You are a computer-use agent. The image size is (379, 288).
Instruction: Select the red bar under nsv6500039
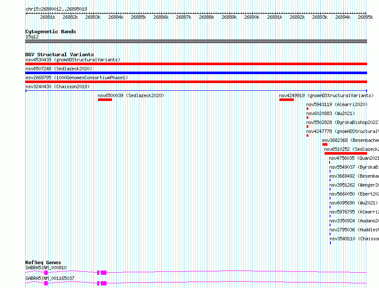105,100
